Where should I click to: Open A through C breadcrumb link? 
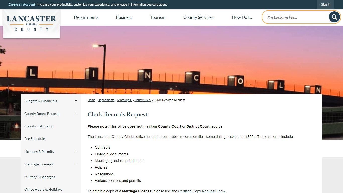(x=124, y=100)
